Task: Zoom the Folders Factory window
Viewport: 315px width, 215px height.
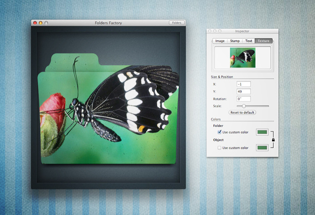Action: (46, 23)
